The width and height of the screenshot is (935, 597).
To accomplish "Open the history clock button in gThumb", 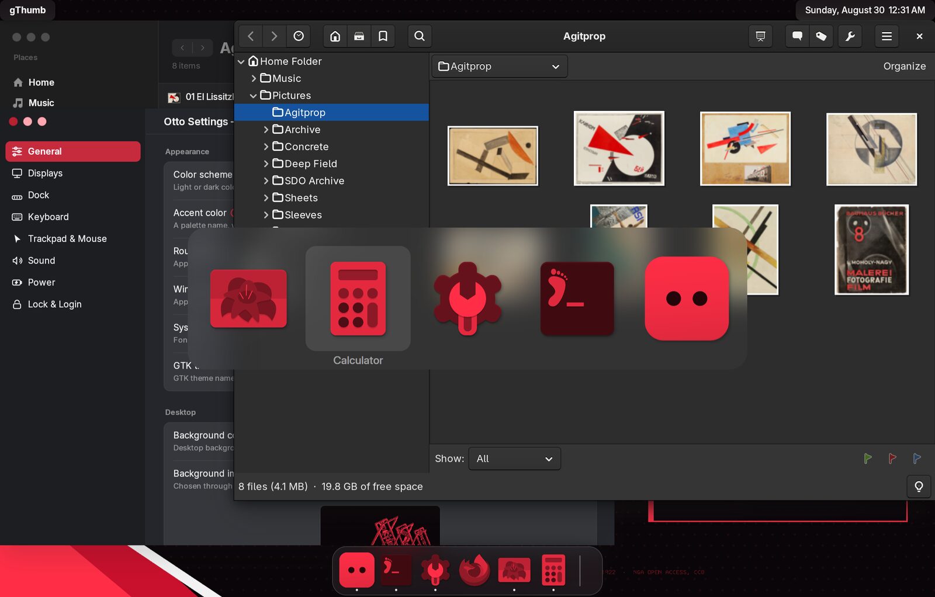I will point(299,36).
